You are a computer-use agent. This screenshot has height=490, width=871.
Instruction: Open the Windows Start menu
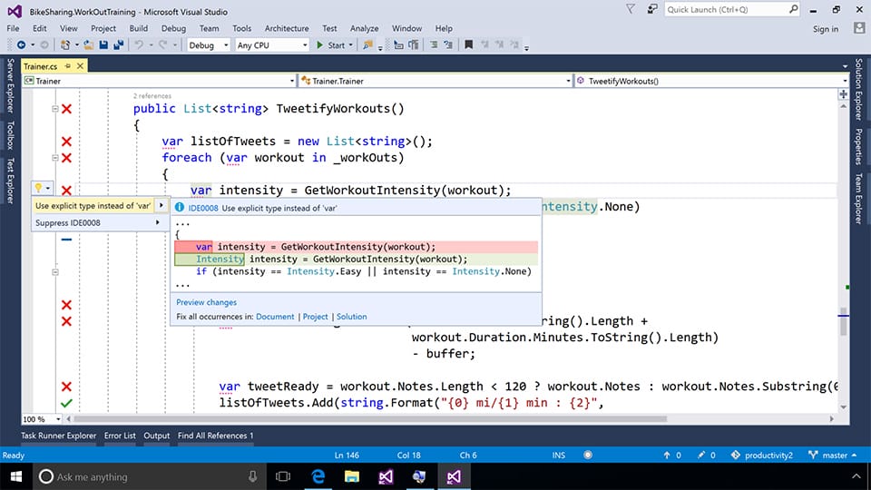[16, 476]
